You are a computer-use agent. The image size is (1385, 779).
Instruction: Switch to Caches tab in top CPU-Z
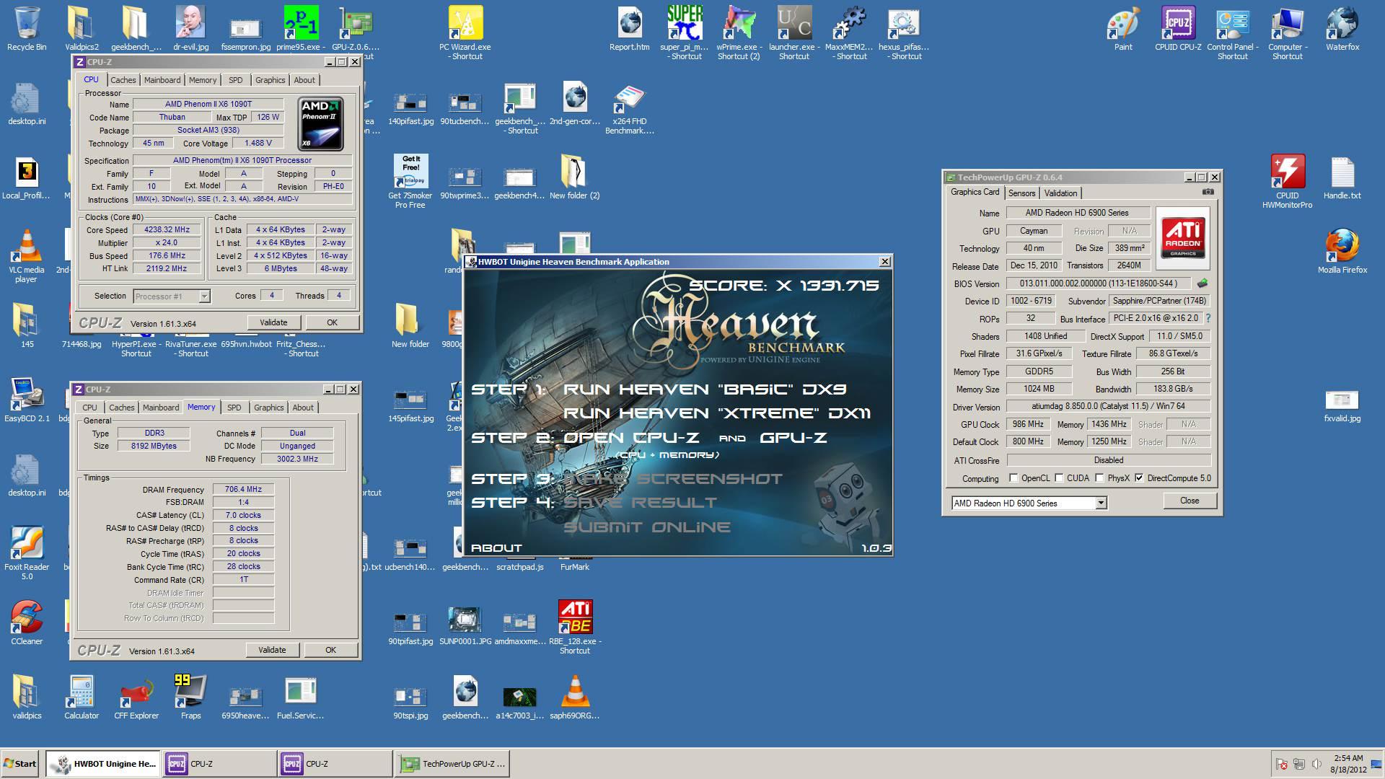[123, 80]
